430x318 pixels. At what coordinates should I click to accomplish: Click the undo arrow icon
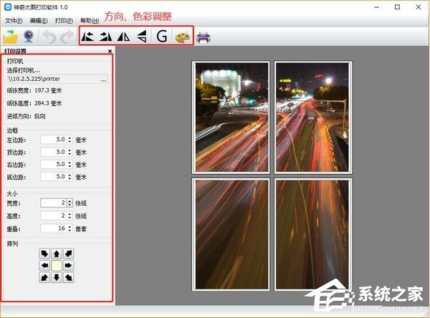[x=49, y=36]
